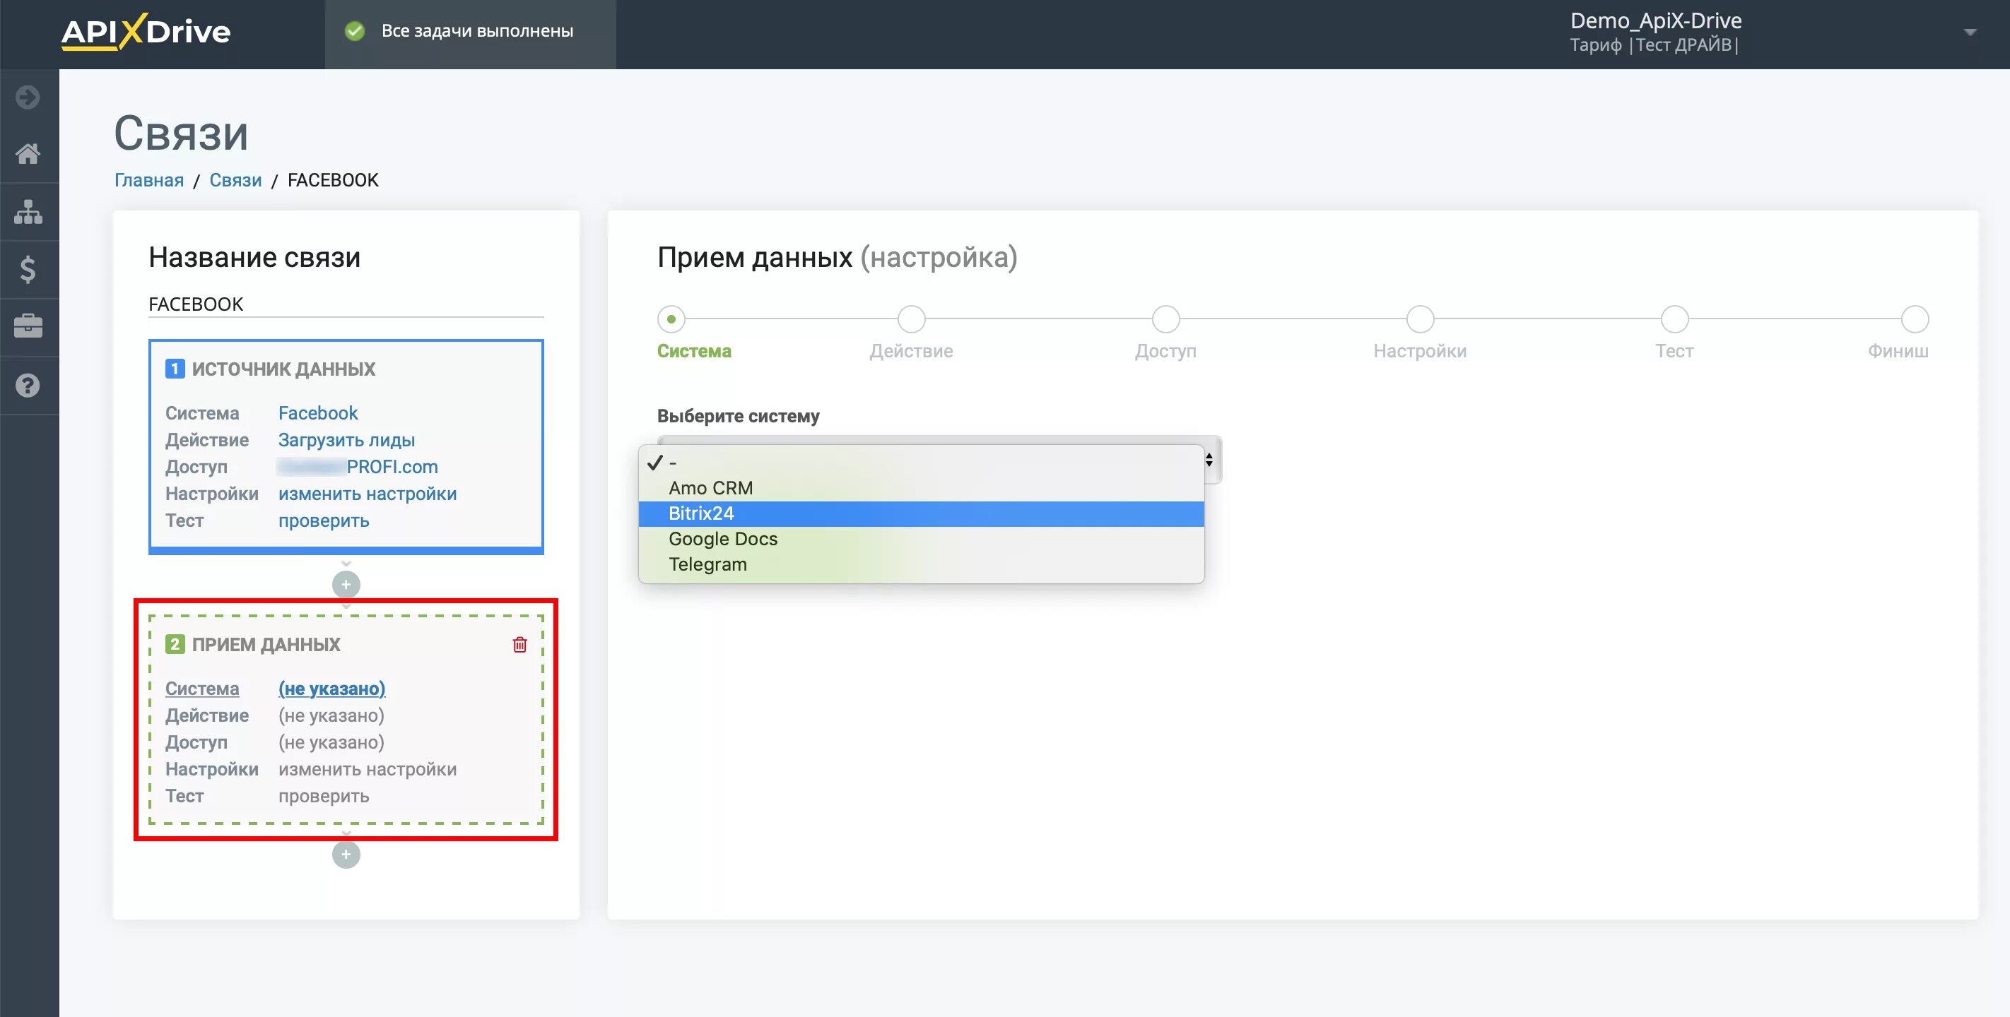Viewport: 2010px width, 1017px height.
Task: Pick Telegram in the system list
Action: click(707, 564)
